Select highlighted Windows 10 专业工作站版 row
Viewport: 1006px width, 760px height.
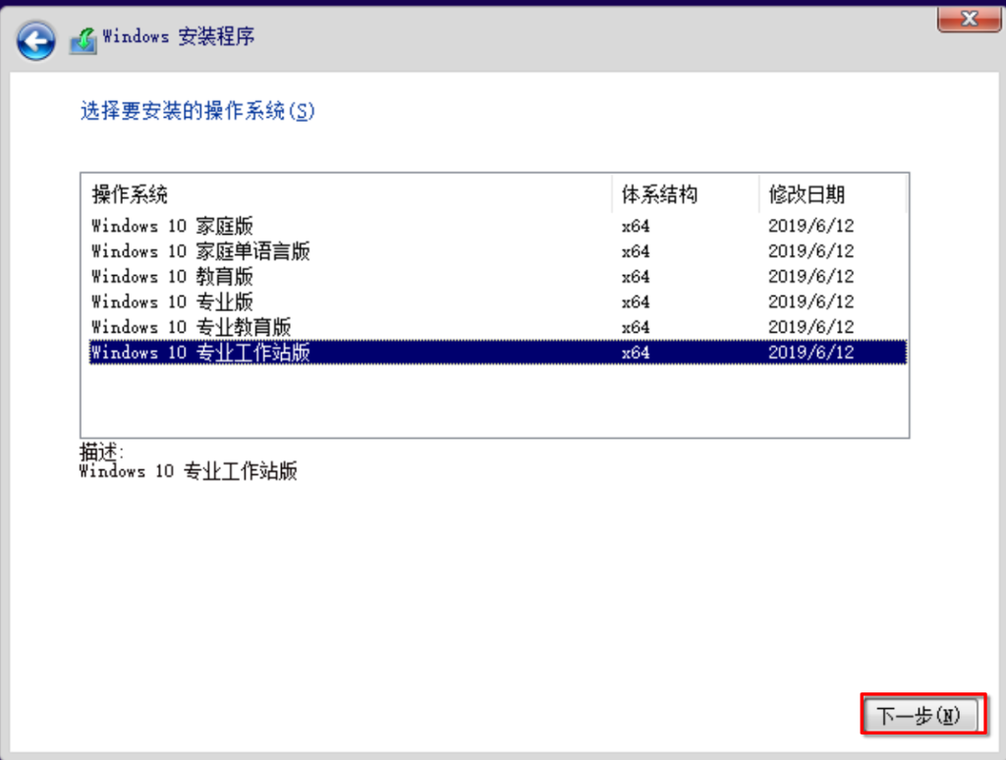pyautogui.click(x=200, y=353)
